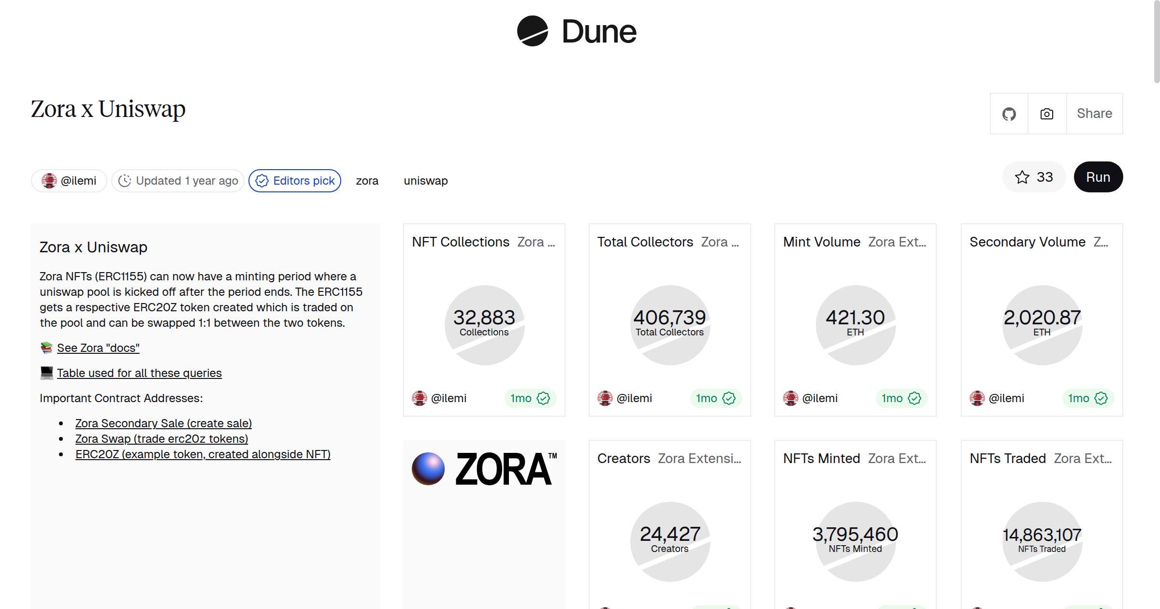Image resolution: width=1160 pixels, height=609 pixels.
Task: Click the Zora logo image
Action: tap(484, 469)
